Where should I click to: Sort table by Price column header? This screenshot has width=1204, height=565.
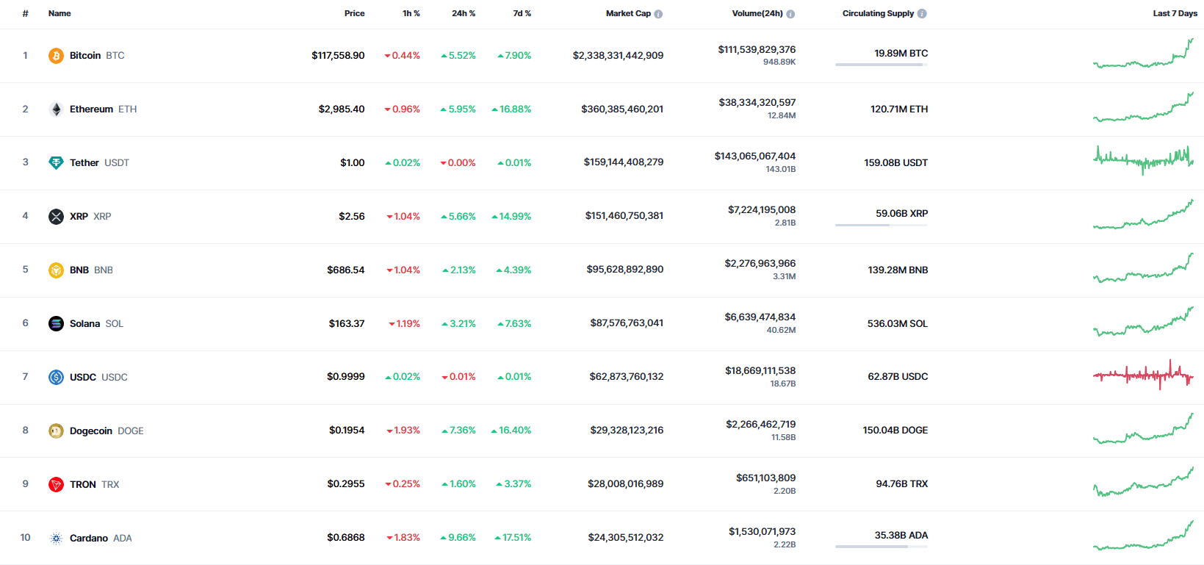pyautogui.click(x=354, y=14)
